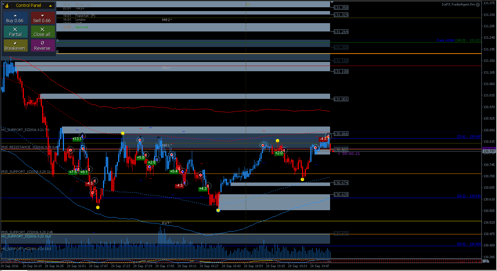This screenshot has height=271, width=497.
Task: Click the H1_SUPPORT_3 level label
Action: (x=26, y=236)
